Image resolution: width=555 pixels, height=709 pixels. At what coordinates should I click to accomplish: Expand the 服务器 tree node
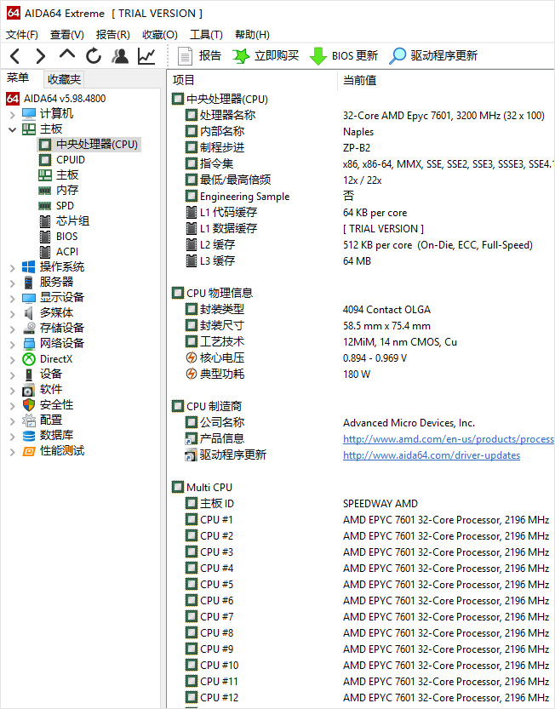click(12, 283)
